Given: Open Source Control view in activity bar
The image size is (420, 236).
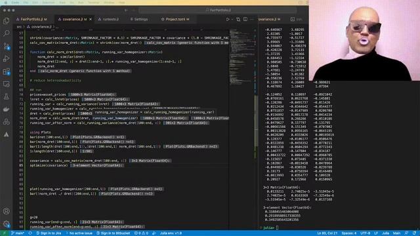Looking at the screenshot, I should click(6, 46).
